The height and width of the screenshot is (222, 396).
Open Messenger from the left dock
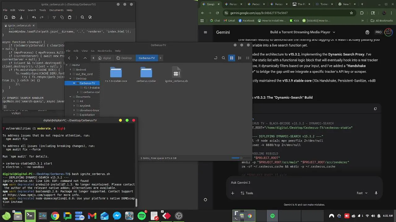click(117, 216)
